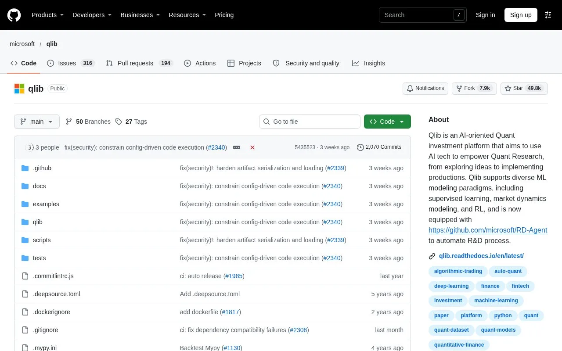Click the qlib repository avatar logo
Image resolution: width=562 pixels, height=351 pixels.
(x=19, y=89)
